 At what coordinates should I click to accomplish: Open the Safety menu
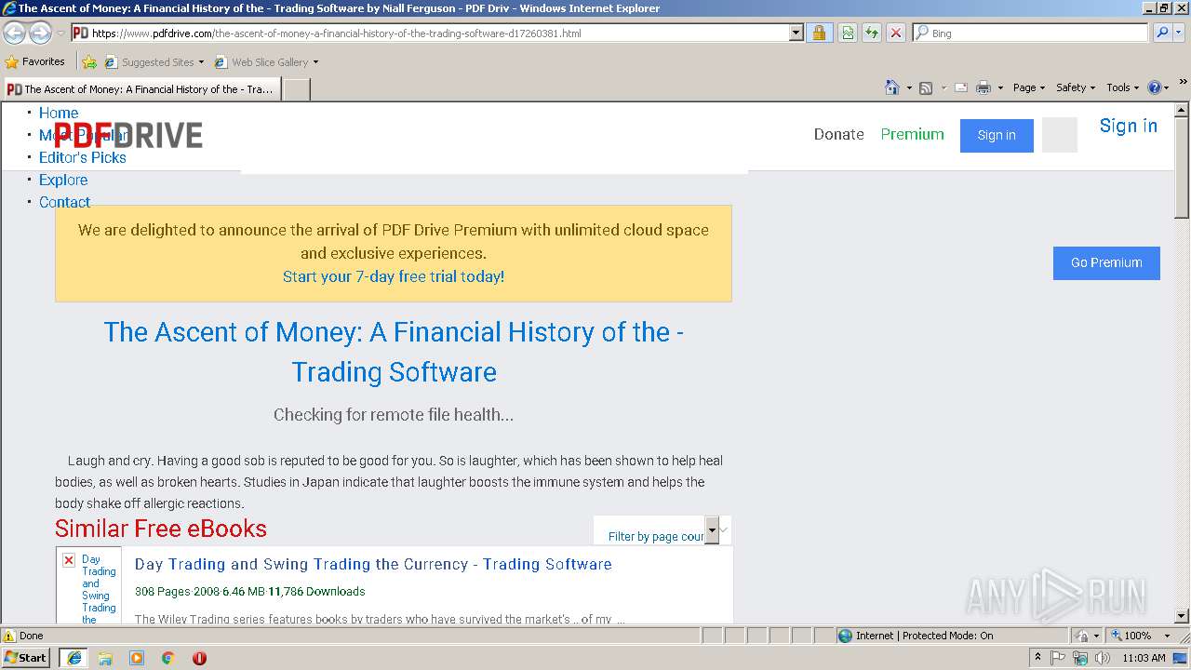[x=1075, y=87]
